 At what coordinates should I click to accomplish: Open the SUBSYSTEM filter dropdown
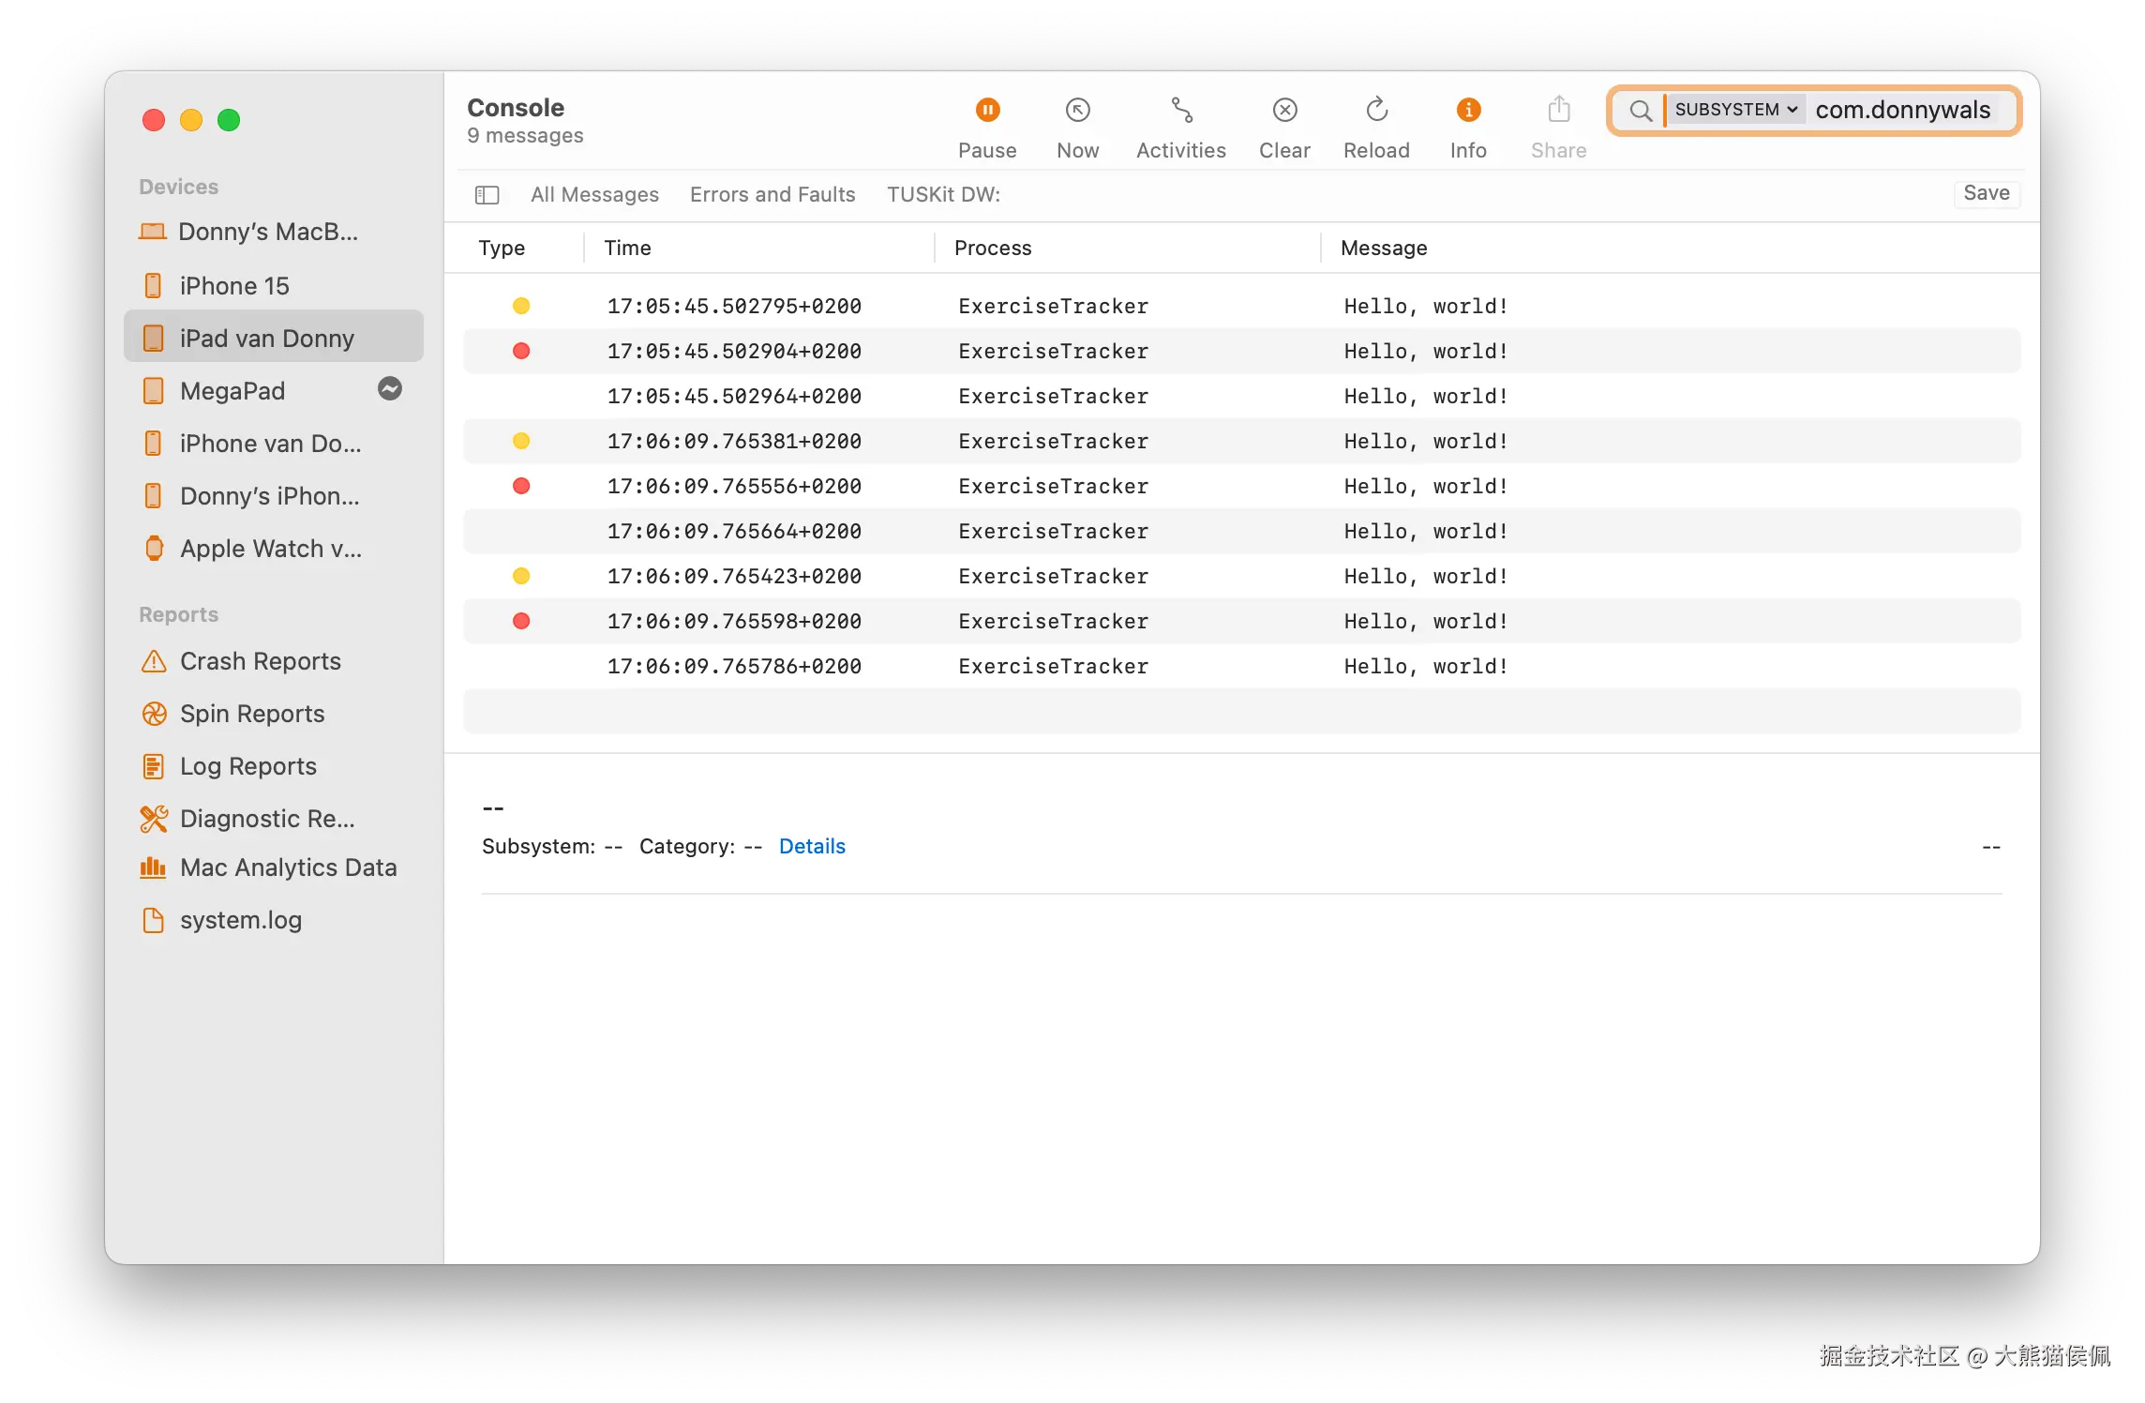pyautogui.click(x=1735, y=110)
